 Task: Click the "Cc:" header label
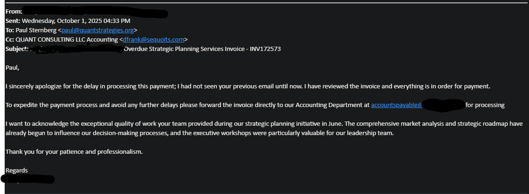[x=10, y=40]
